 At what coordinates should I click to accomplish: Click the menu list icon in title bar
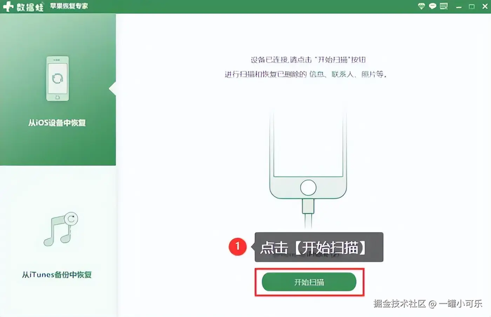[444, 6]
